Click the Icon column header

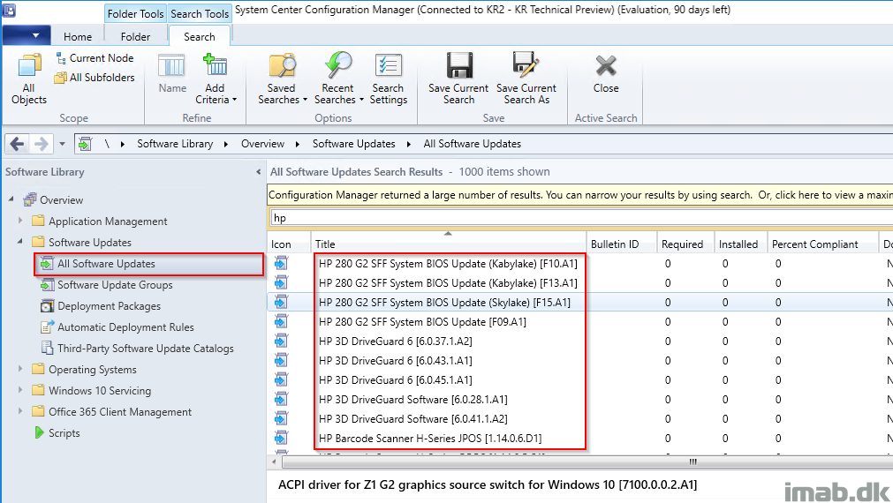point(289,244)
